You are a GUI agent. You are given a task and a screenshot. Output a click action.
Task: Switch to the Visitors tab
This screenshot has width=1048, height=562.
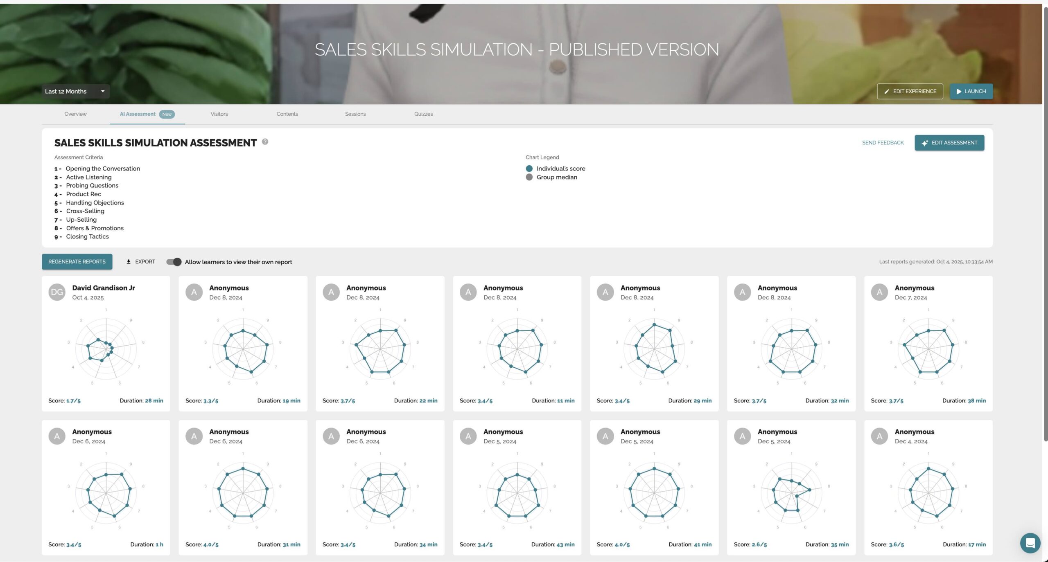click(219, 114)
